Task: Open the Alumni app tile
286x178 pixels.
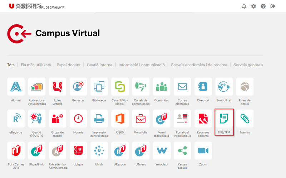Action: pos(16,87)
